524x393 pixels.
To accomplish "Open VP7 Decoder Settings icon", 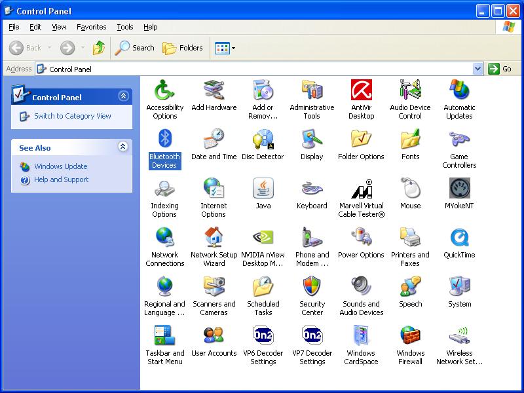I will [312, 335].
